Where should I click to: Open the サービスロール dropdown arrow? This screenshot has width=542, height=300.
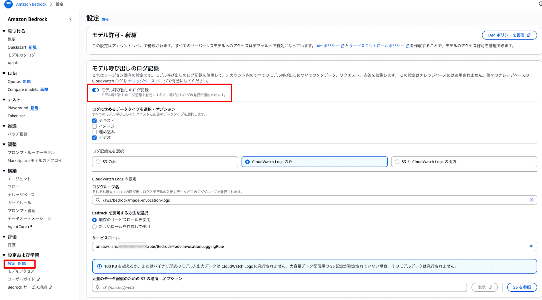pos(531,246)
